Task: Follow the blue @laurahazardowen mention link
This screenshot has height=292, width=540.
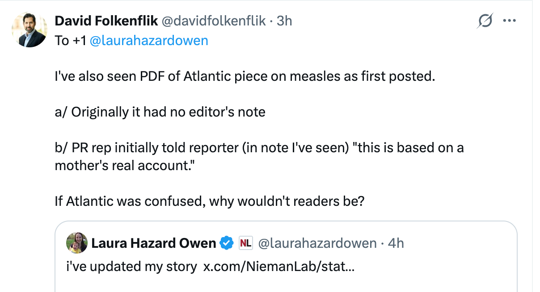Action: click(149, 41)
